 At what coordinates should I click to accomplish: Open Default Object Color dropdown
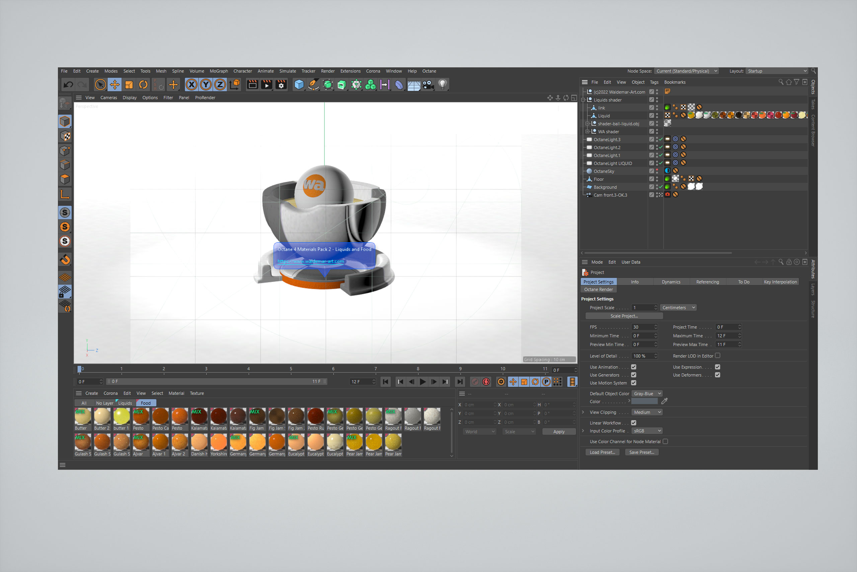tap(647, 394)
